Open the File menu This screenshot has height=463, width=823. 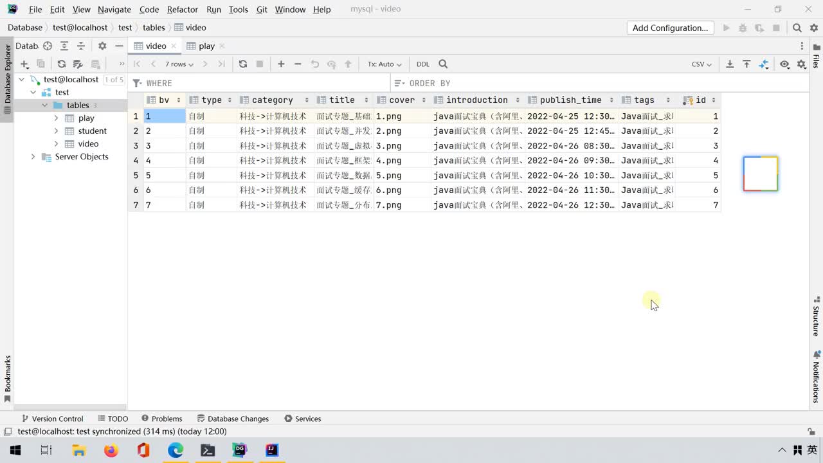point(35,10)
